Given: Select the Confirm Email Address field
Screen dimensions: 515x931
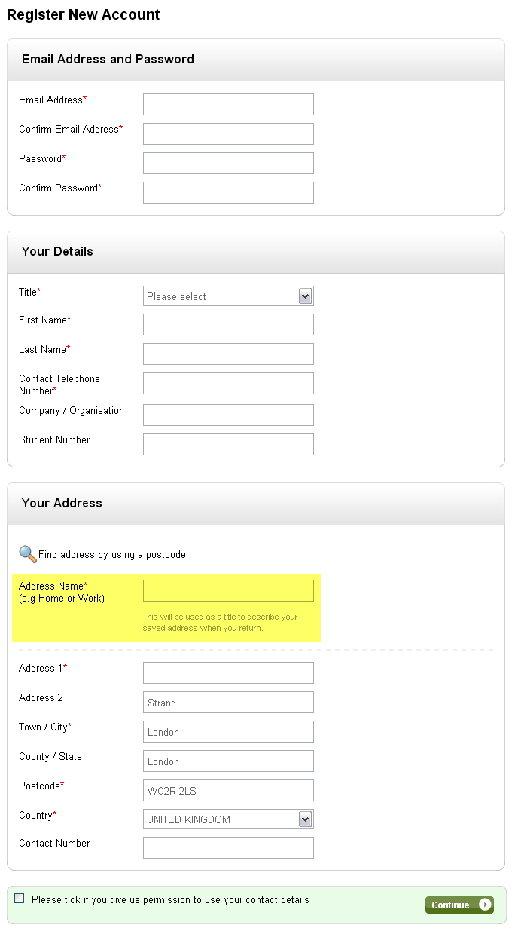Looking at the screenshot, I should (x=228, y=133).
